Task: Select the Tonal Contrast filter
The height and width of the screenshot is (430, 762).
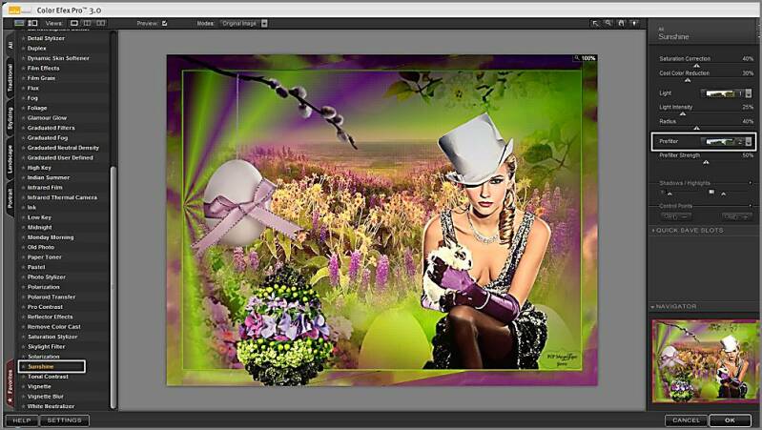Action: (x=48, y=377)
